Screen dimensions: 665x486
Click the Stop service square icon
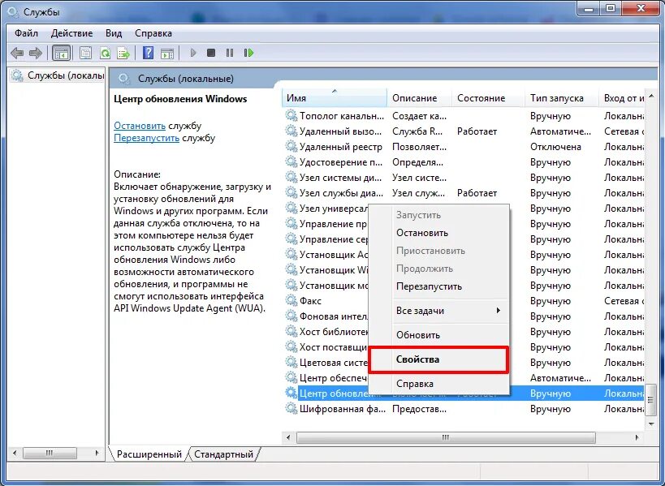[211, 53]
